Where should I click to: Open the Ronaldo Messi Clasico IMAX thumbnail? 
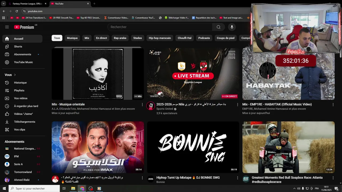(98, 147)
